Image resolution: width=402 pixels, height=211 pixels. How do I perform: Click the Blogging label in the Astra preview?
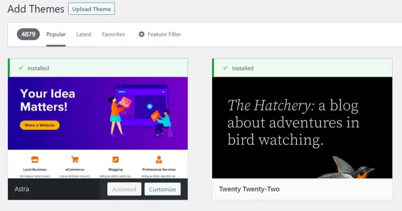tap(116, 170)
